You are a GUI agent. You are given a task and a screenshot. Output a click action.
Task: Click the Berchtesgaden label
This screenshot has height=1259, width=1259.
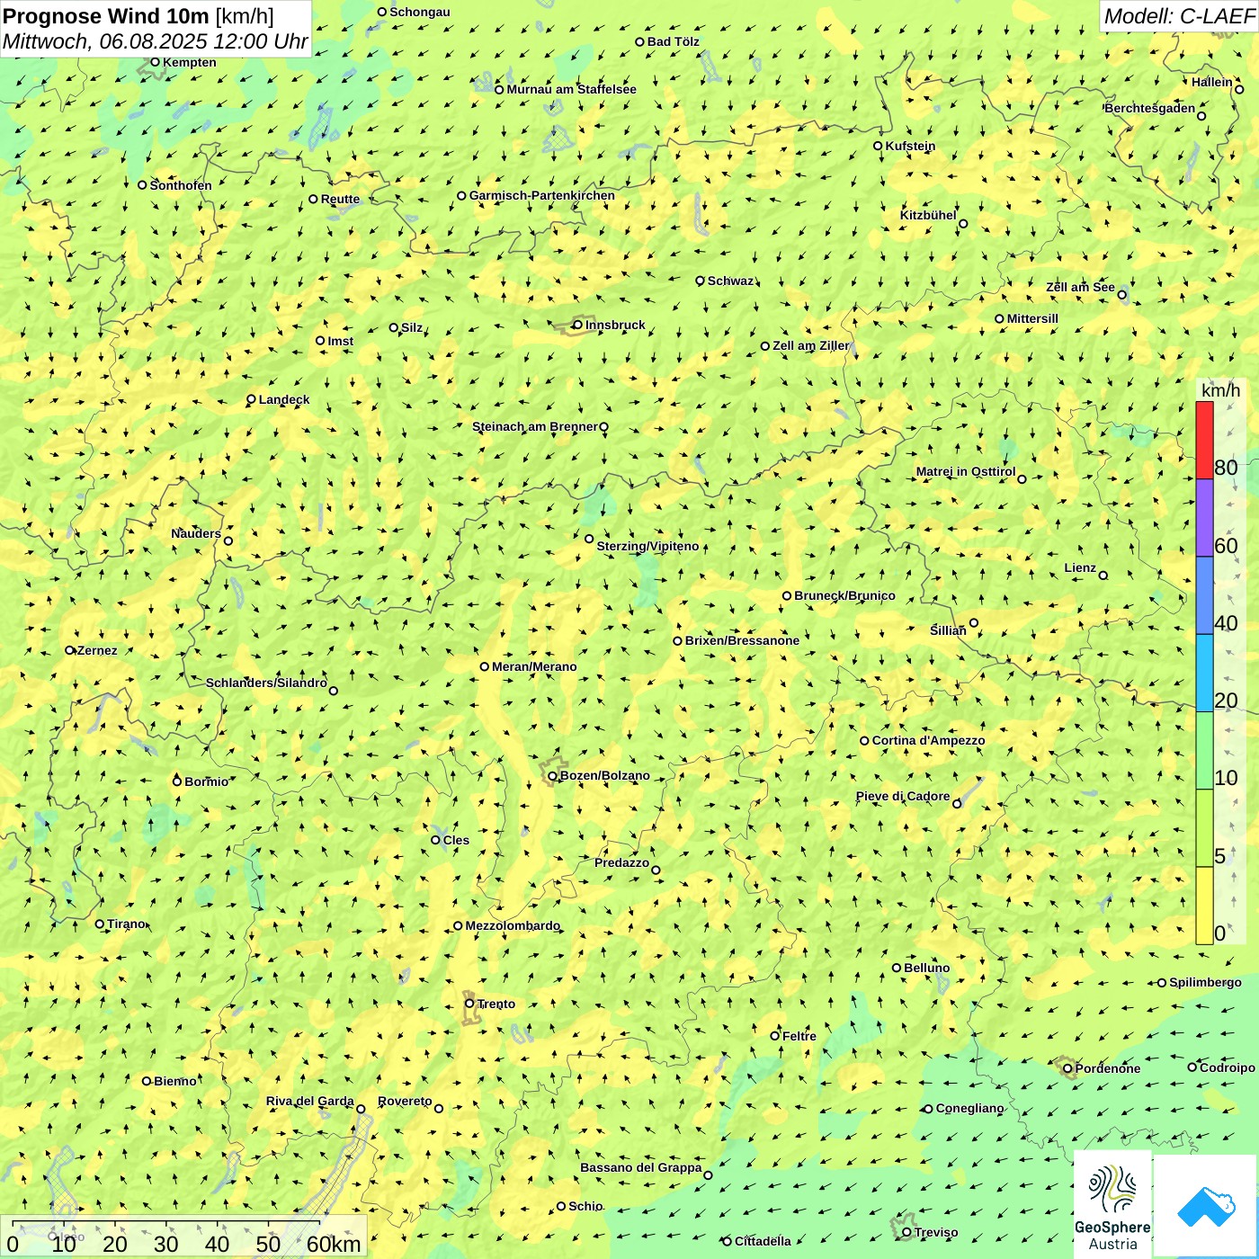1149,108
